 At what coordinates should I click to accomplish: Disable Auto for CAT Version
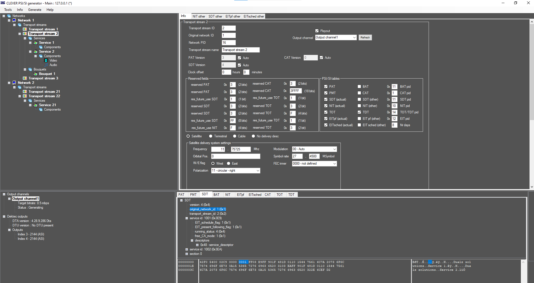click(x=321, y=58)
